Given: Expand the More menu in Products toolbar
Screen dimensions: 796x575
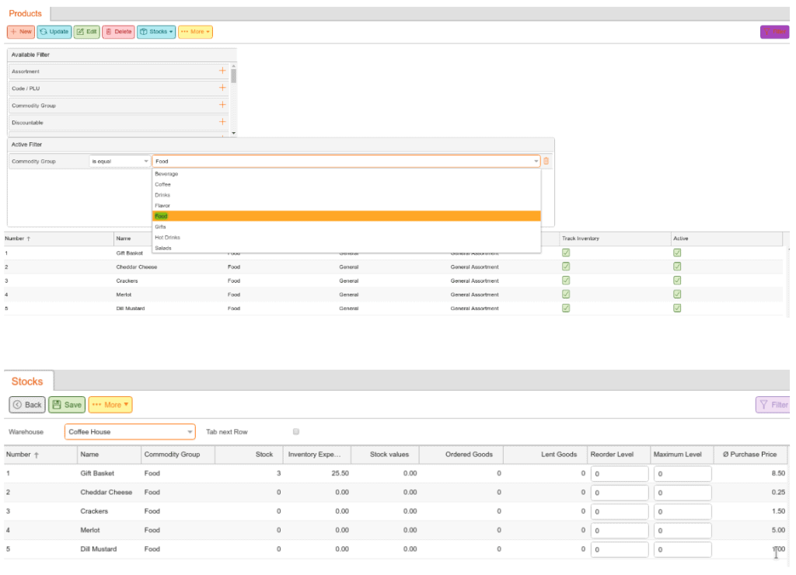Looking at the screenshot, I should (195, 32).
